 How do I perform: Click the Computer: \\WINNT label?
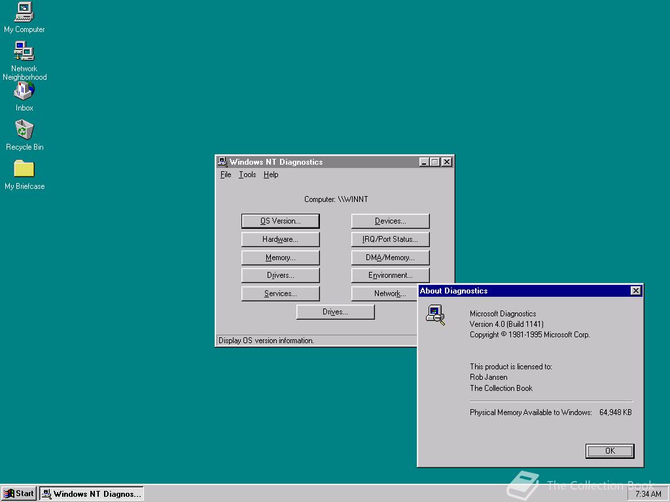[336, 199]
